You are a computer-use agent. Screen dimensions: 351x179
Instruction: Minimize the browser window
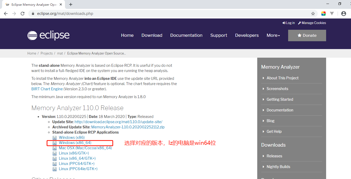pos(328,4)
